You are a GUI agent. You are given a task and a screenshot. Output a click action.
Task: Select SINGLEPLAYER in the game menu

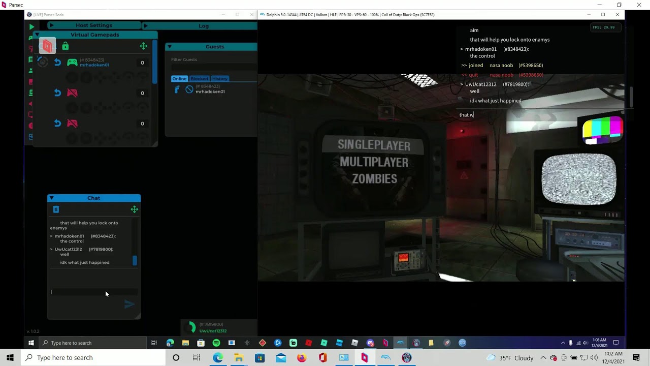(374, 145)
